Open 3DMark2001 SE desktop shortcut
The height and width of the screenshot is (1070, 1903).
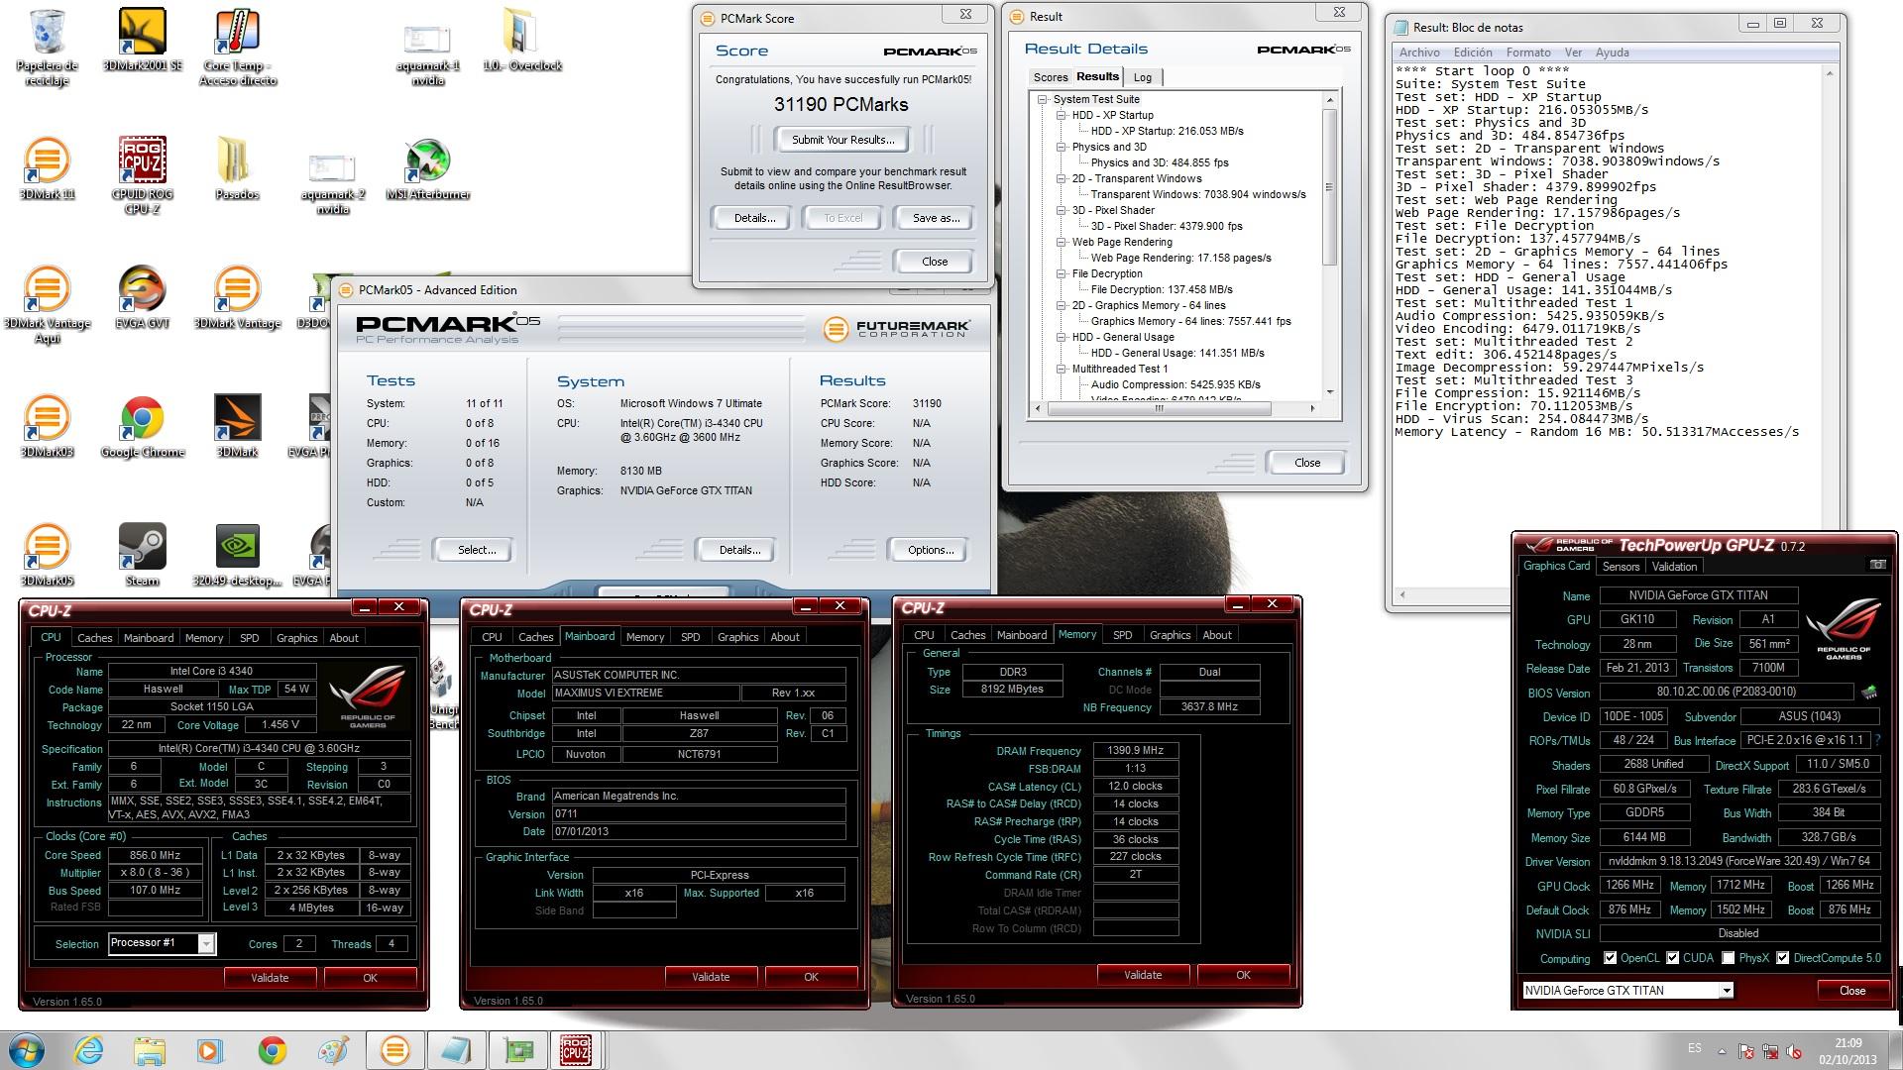click(x=142, y=40)
